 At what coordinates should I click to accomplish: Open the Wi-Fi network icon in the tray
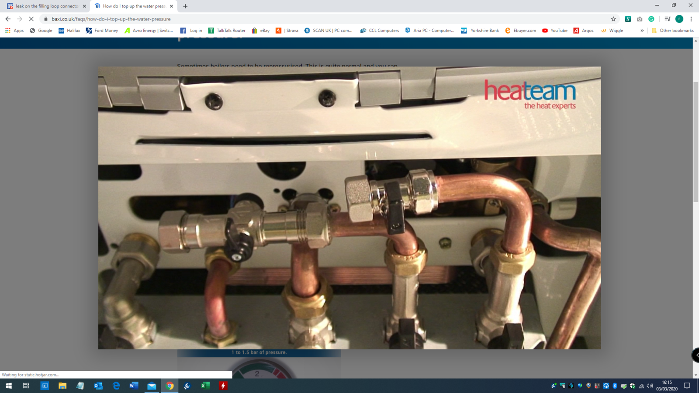(x=641, y=386)
